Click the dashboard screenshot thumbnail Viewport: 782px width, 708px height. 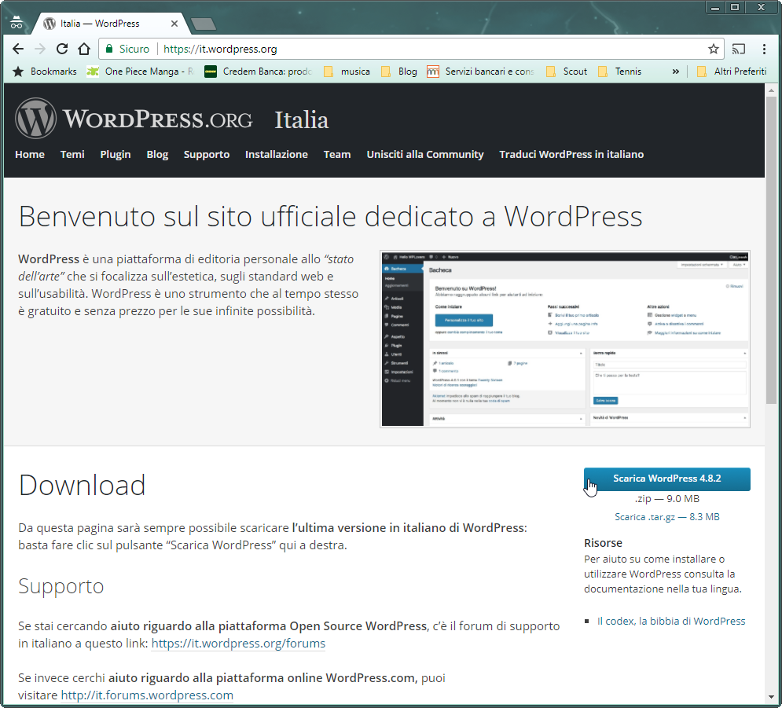[x=565, y=339]
